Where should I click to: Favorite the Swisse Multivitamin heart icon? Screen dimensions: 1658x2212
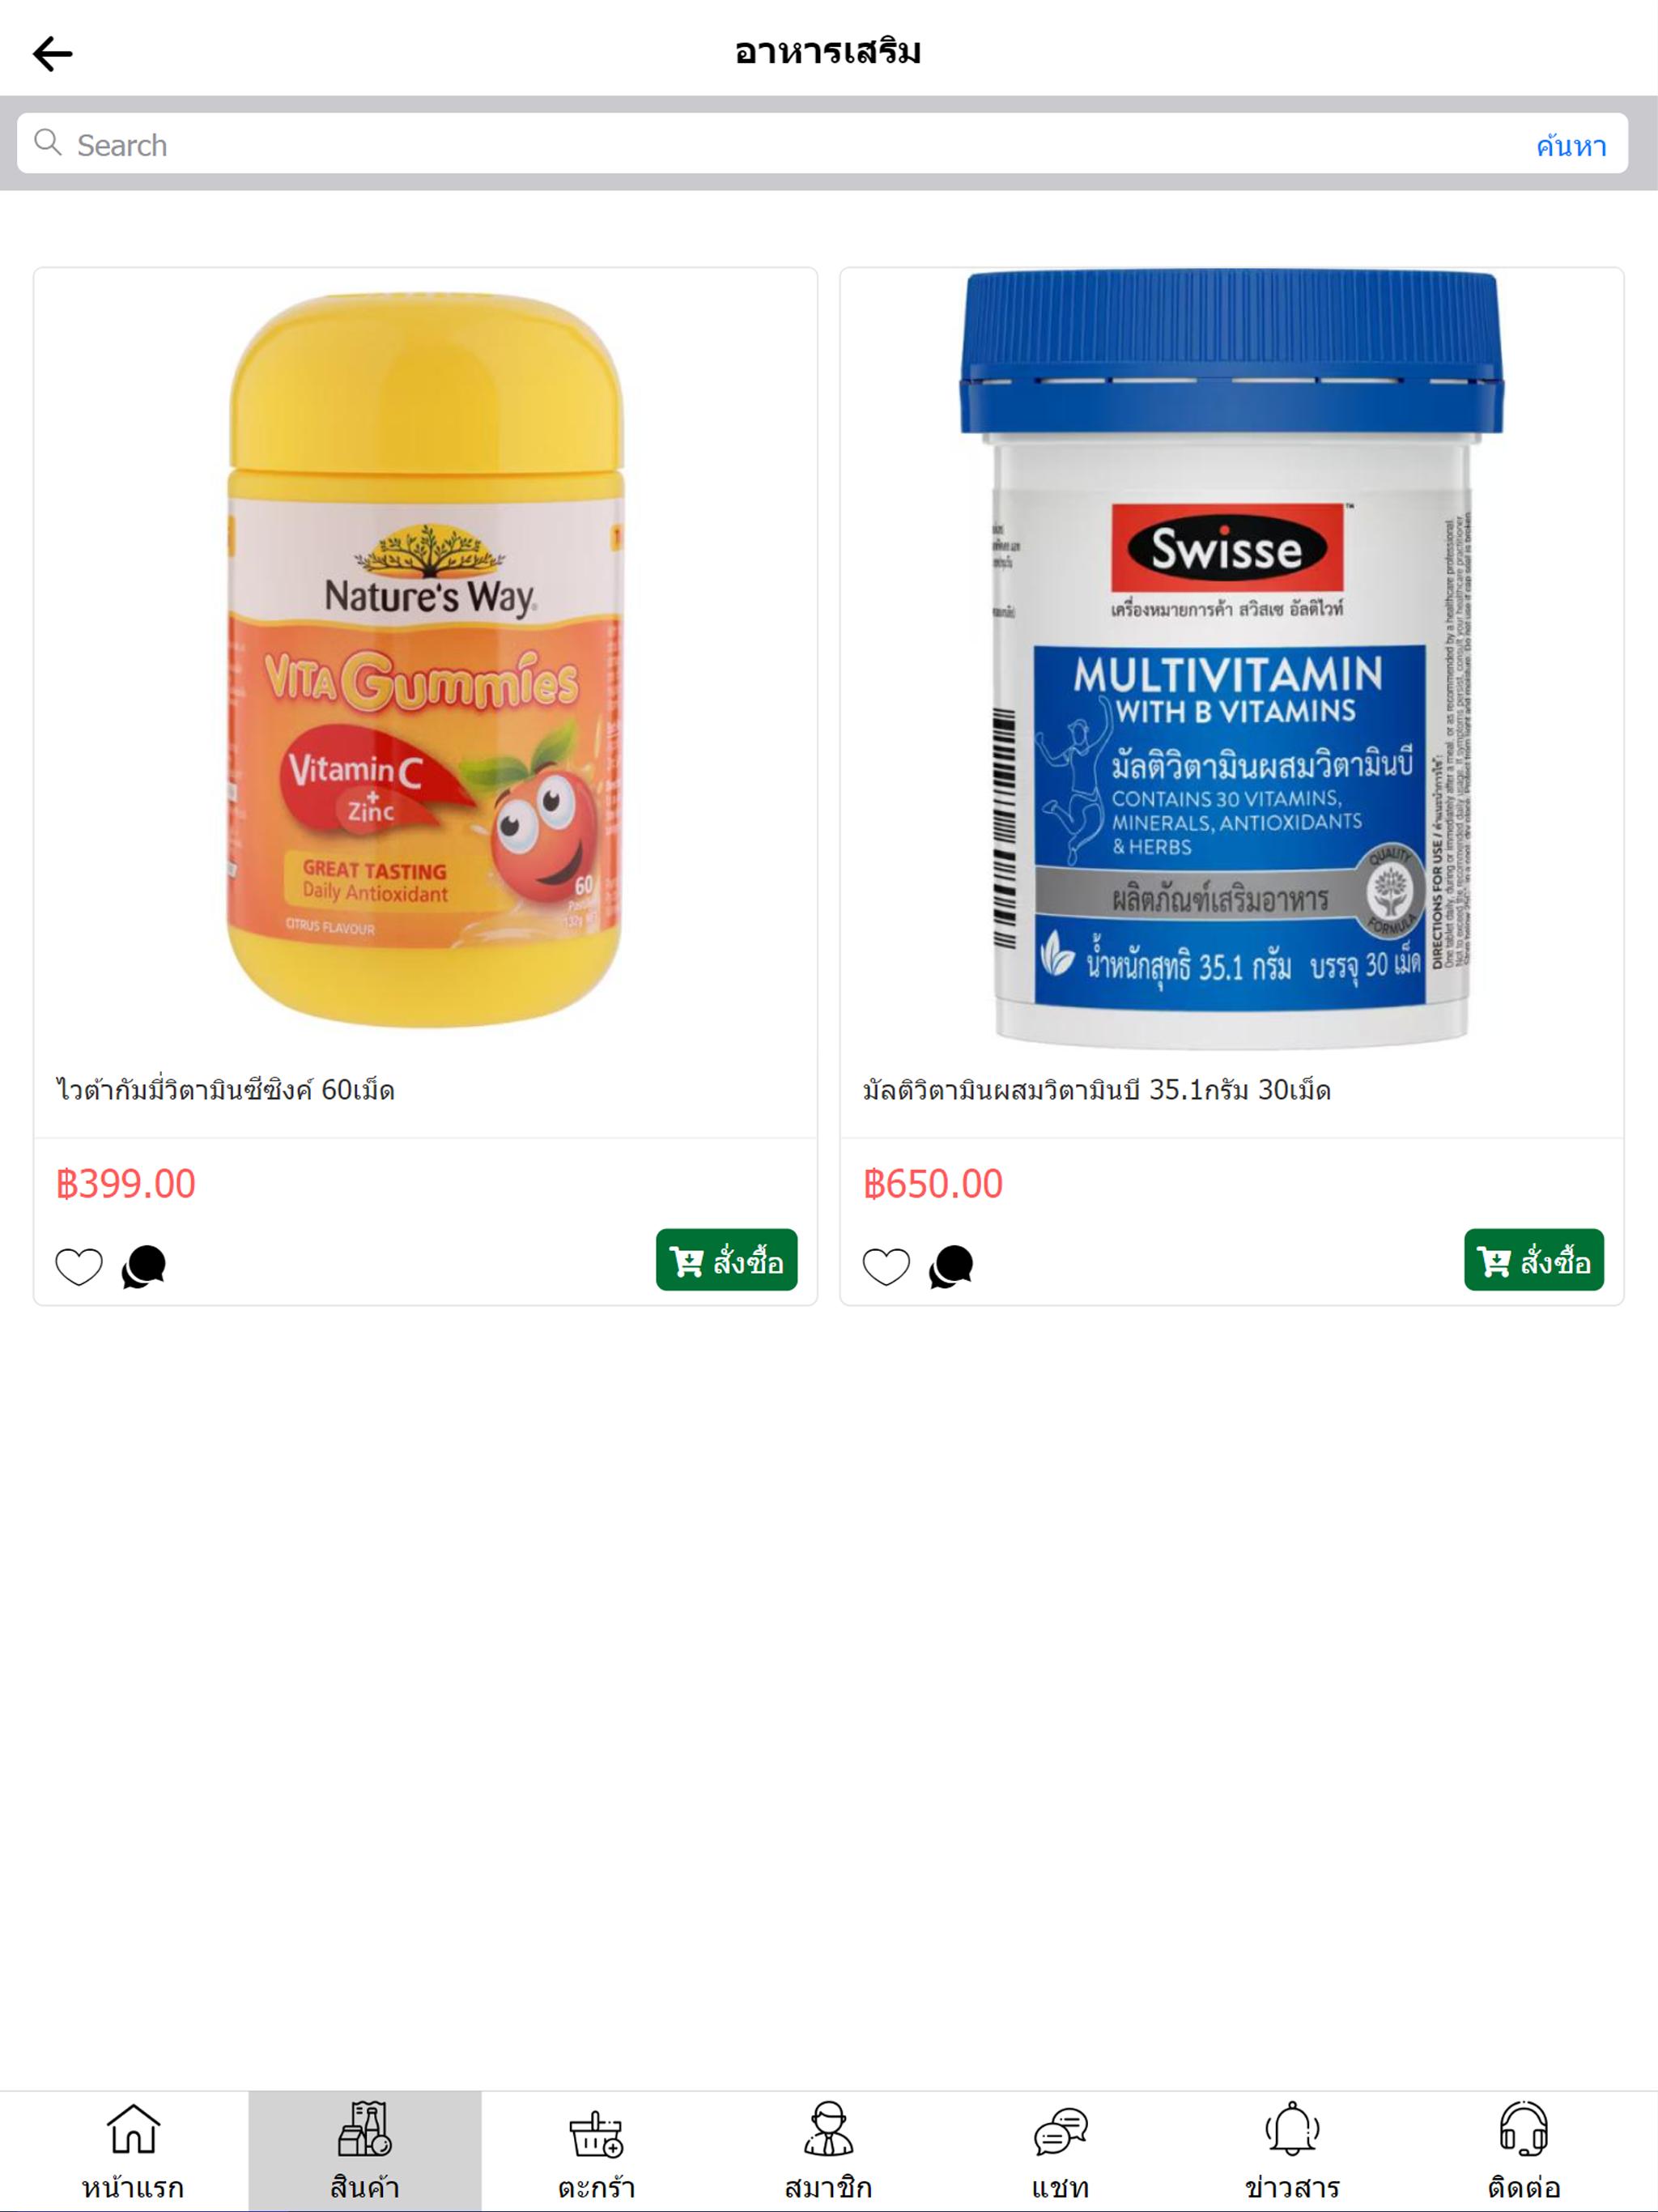(886, 1267)
